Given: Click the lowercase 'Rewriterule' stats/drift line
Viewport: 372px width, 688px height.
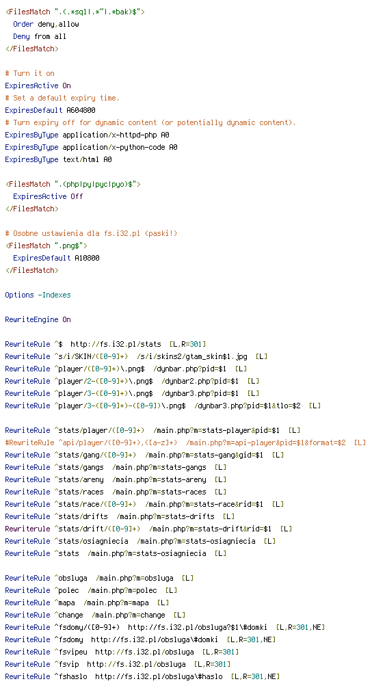Looking at the screenshot, I should click(148, 528).
